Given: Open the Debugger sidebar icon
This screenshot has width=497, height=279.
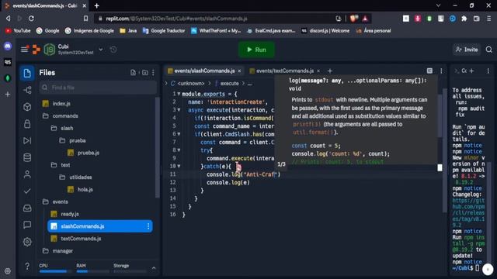Looking at the screenshot, I should tap(27, 140).
